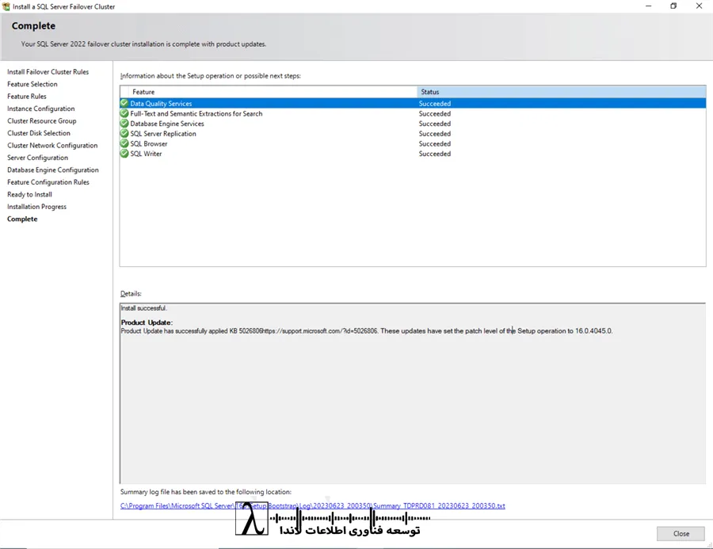Select the Feature Configuration Rules step
713x549 pixels.
(x=48, y=182)
